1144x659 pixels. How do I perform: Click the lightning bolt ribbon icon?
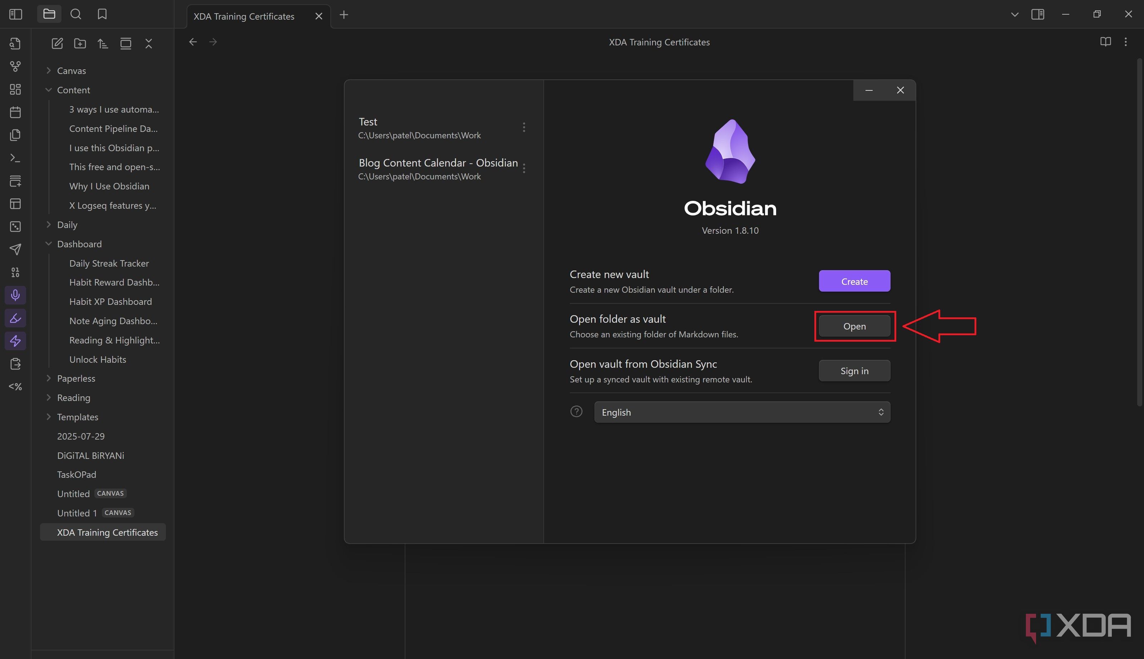pyautogui.click(x=15, y=341)
